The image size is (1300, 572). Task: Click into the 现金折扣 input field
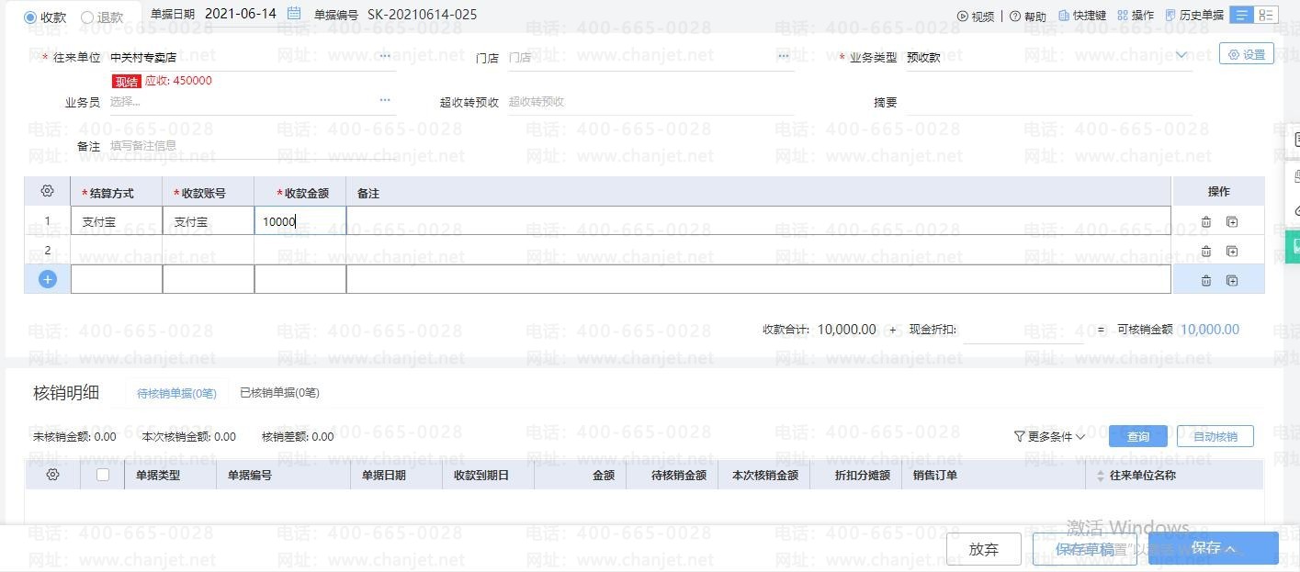pyautogui.click(x=1023, y=330)
